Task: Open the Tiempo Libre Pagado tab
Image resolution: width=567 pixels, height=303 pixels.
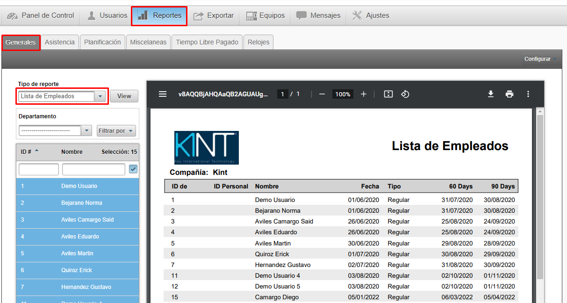Action: click(207, 42)
